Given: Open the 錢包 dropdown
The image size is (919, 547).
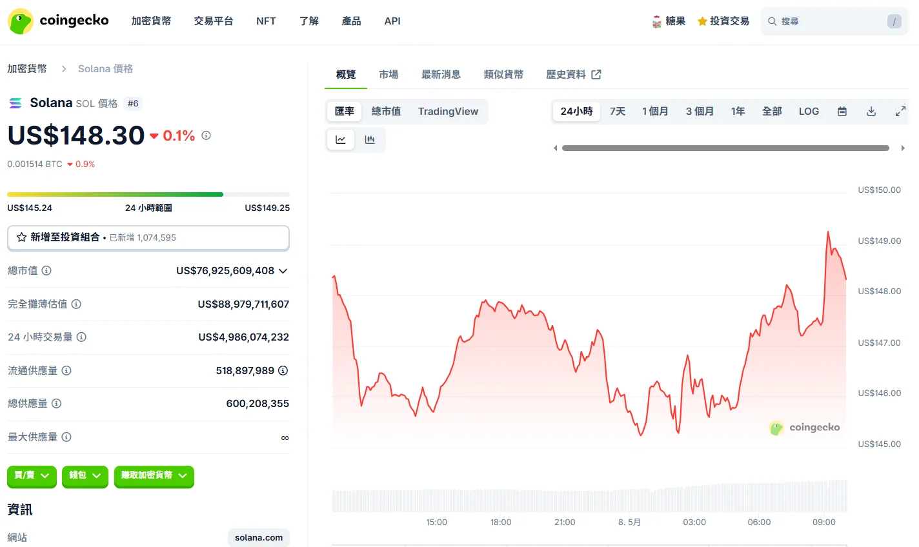Looking at the screenshot, I should (x=85, y=475).
